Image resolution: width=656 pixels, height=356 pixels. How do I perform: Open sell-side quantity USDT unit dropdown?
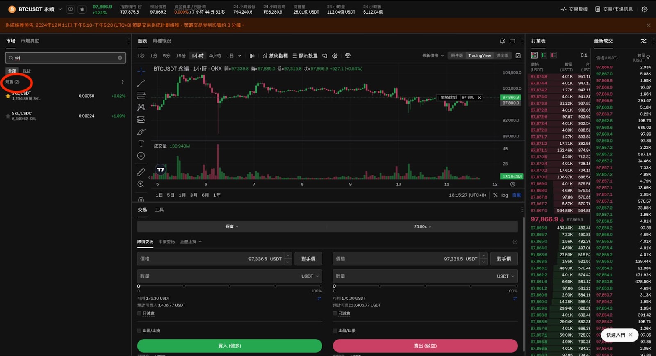[506, 276]
